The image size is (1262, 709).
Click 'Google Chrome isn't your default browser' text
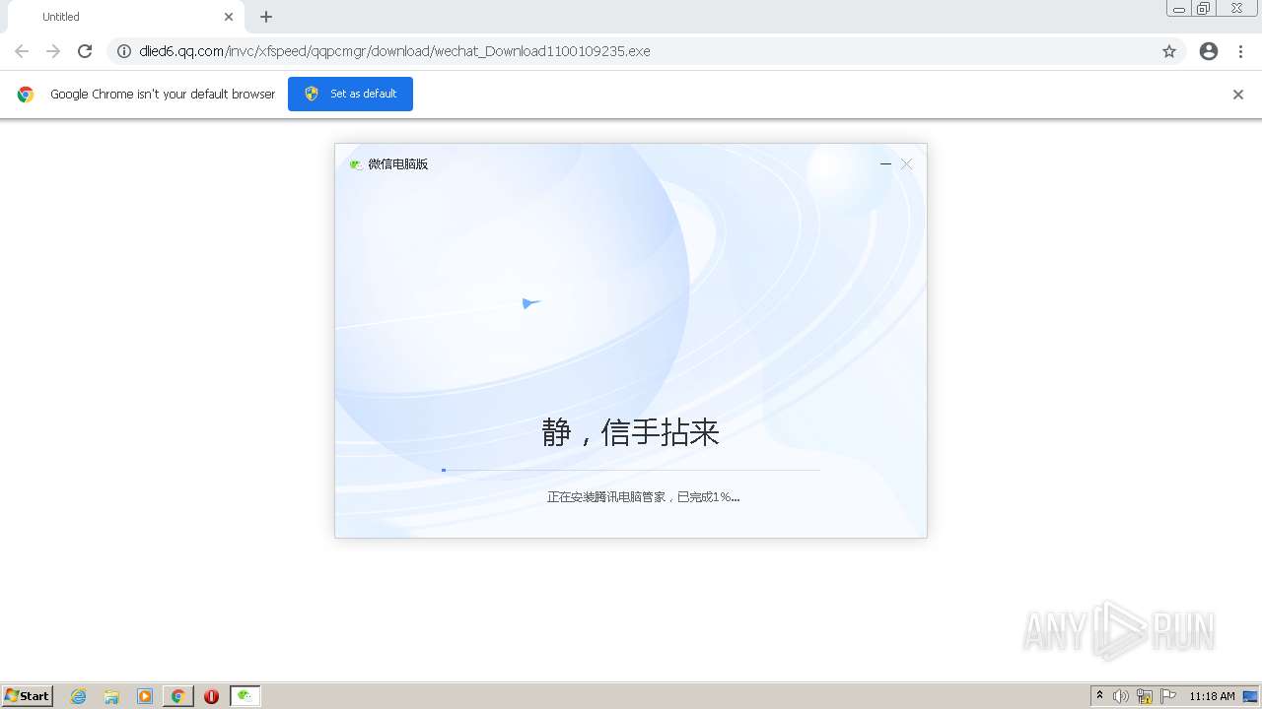pyautogui.click(x=163, y=95)
